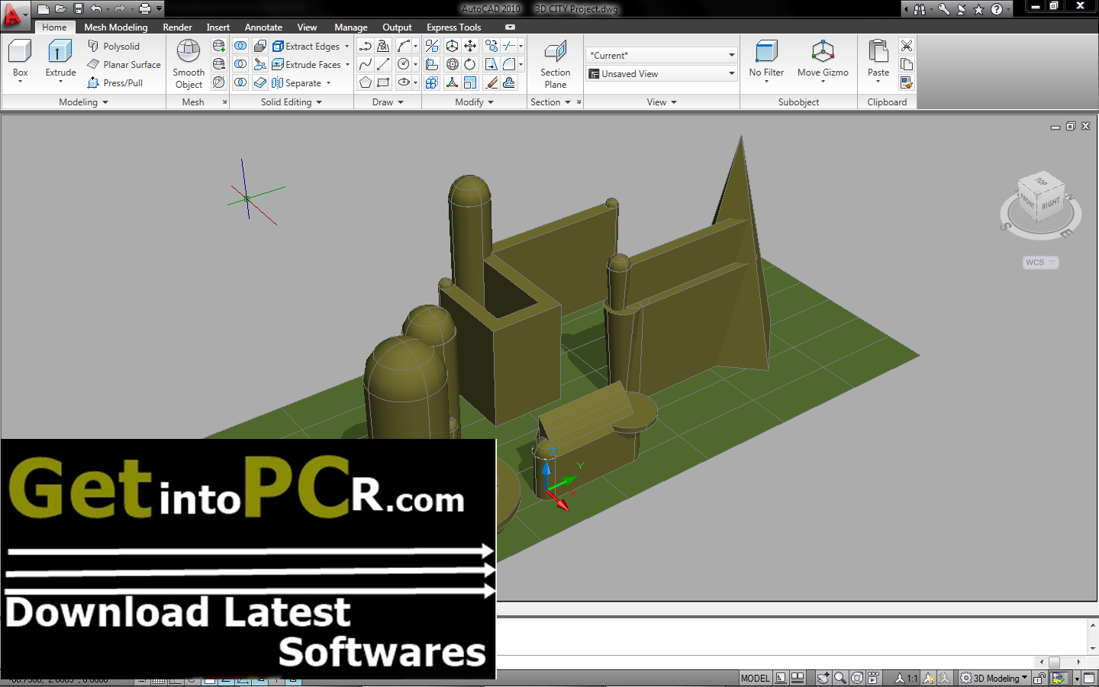Click the Extract Edges button
The width and height of the screenshot is (1099, 687).
click(x=306, y=47)
